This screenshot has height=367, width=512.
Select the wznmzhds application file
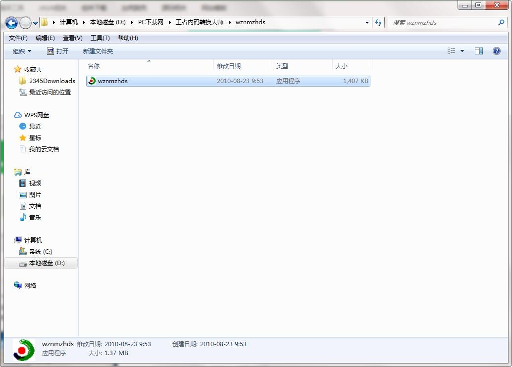[x=228, y=81]
